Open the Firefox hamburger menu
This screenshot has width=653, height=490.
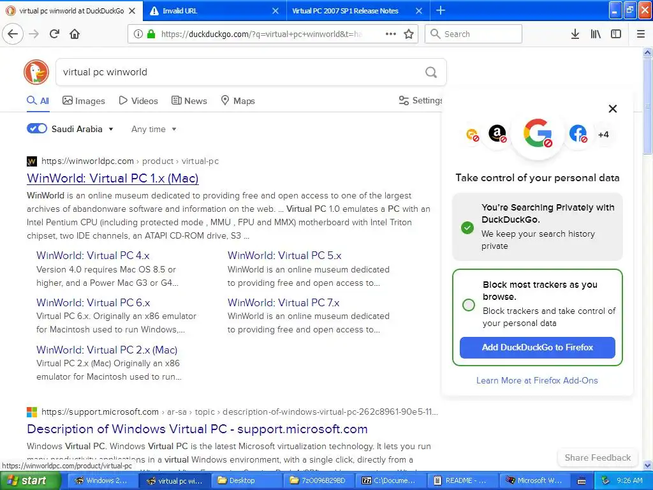pyautogui.click(x=640, y=34)
